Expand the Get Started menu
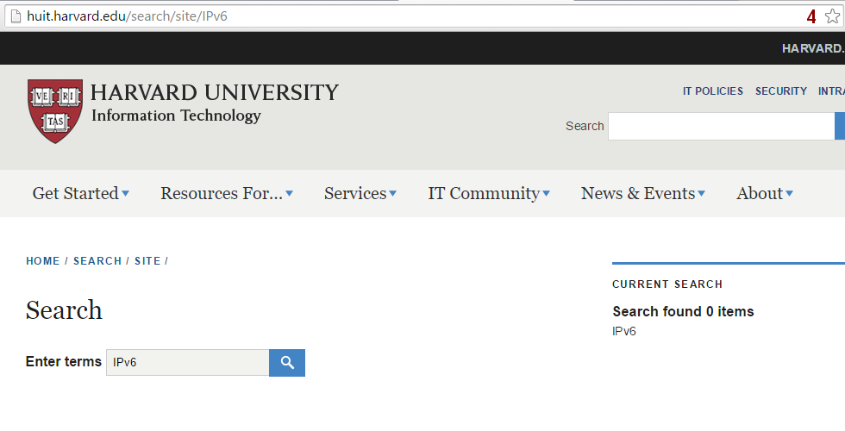 point(81,193)
